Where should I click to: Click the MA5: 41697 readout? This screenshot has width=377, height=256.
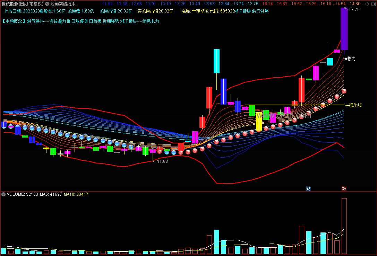point(51,194)
